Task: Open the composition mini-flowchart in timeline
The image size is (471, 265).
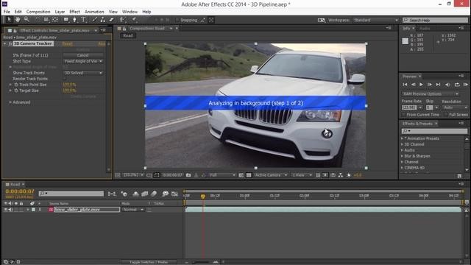Action: (x=112, y=194)
